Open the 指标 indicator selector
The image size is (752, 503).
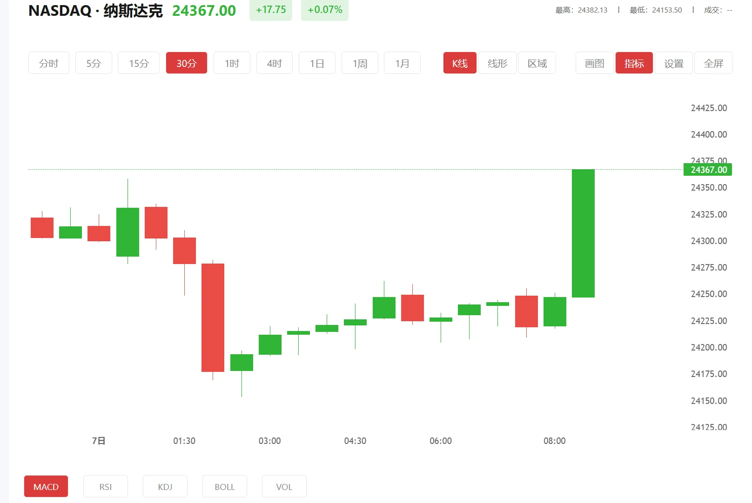pos(634,63)
